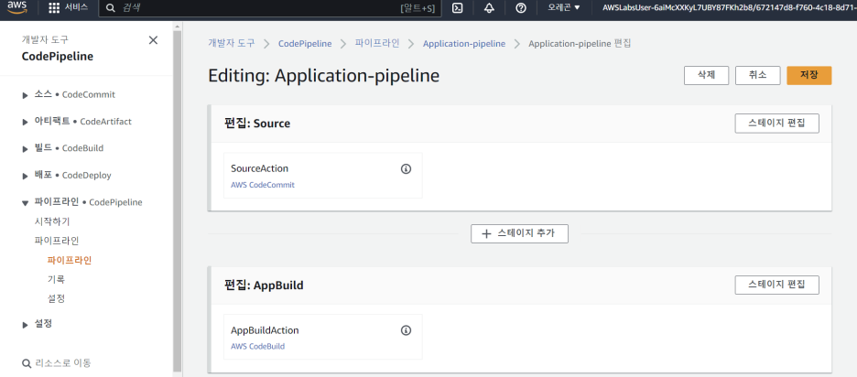Expand the 설정 sidebar section
857x377 pixels.
(25, 325)
